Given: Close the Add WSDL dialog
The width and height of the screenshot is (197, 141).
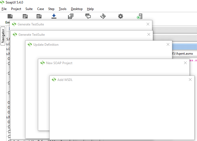Looking at the screenshot, I should [190, 80].
